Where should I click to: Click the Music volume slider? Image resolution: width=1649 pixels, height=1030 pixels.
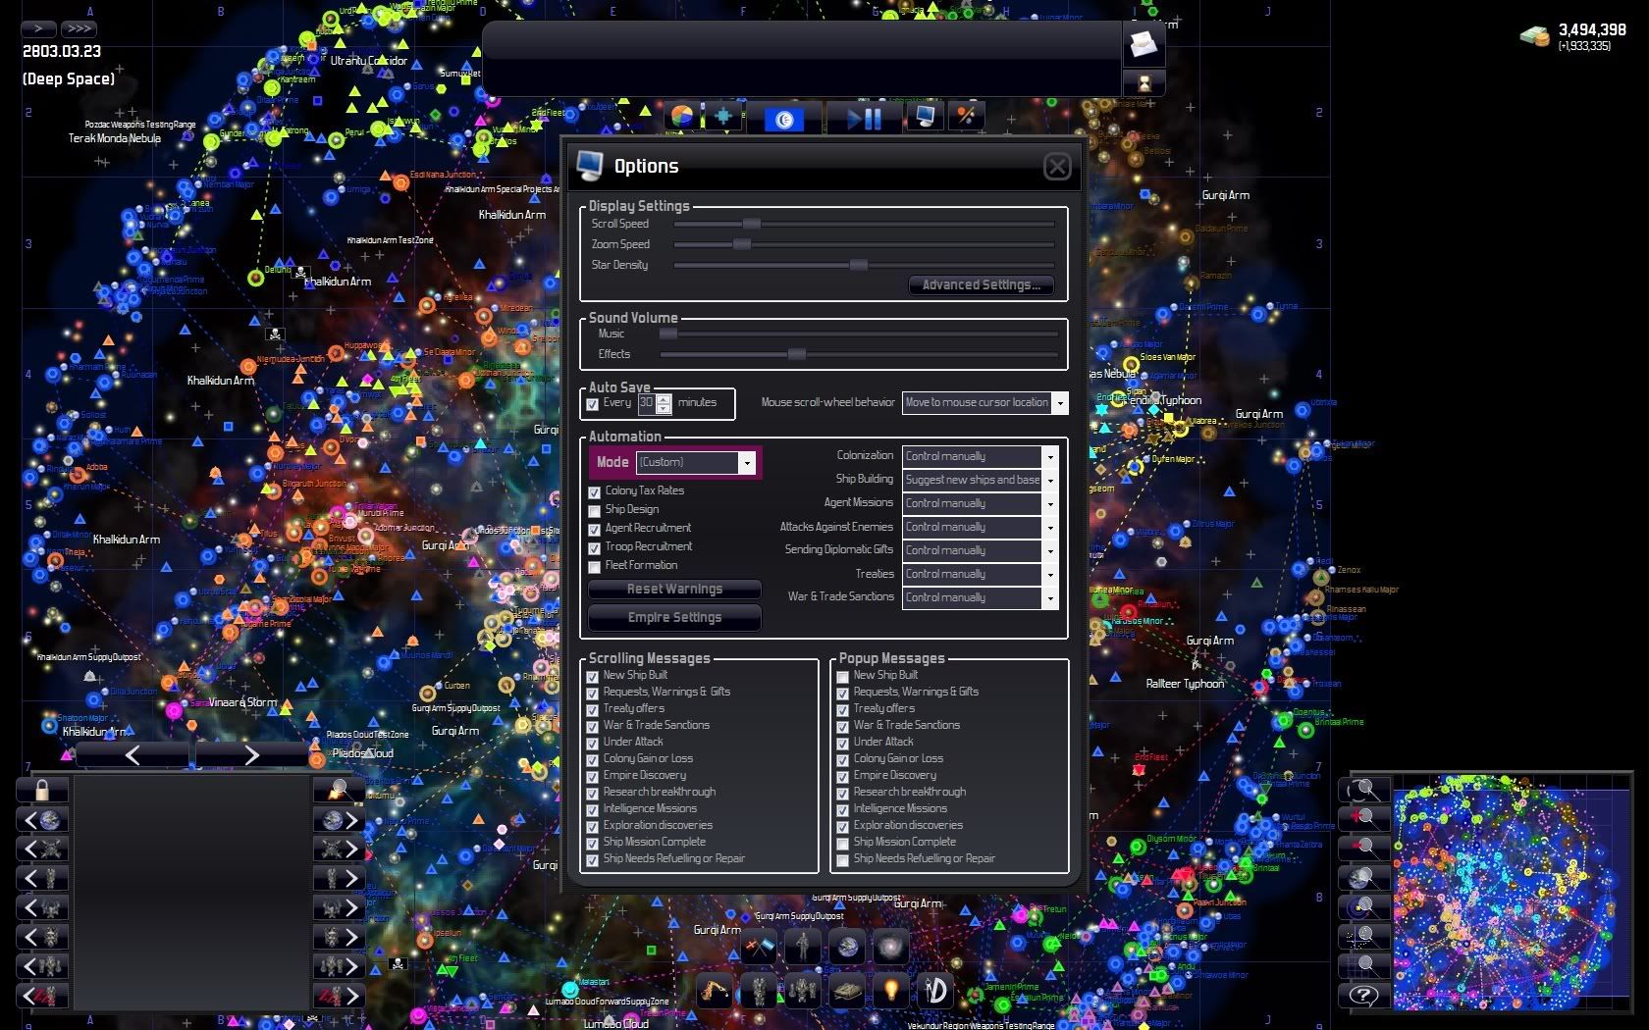pyautogui.click(x=864, y=335)
